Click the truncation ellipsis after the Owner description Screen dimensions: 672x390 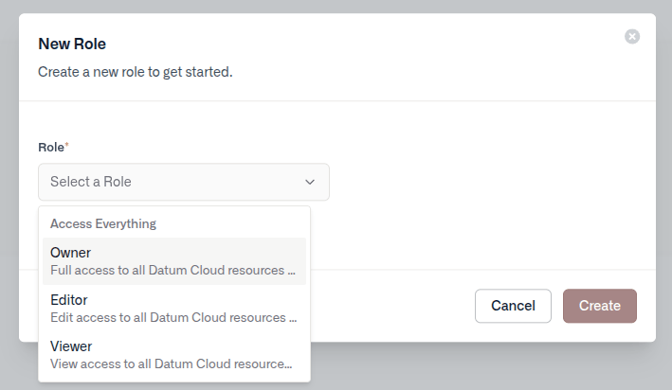[x=291, y=273]
